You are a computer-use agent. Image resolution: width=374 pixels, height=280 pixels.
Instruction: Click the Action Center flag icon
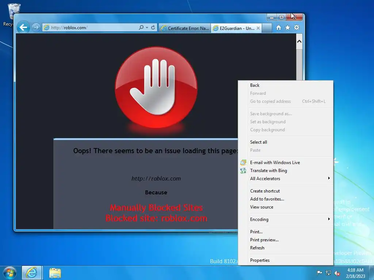[x=319, y=273]
